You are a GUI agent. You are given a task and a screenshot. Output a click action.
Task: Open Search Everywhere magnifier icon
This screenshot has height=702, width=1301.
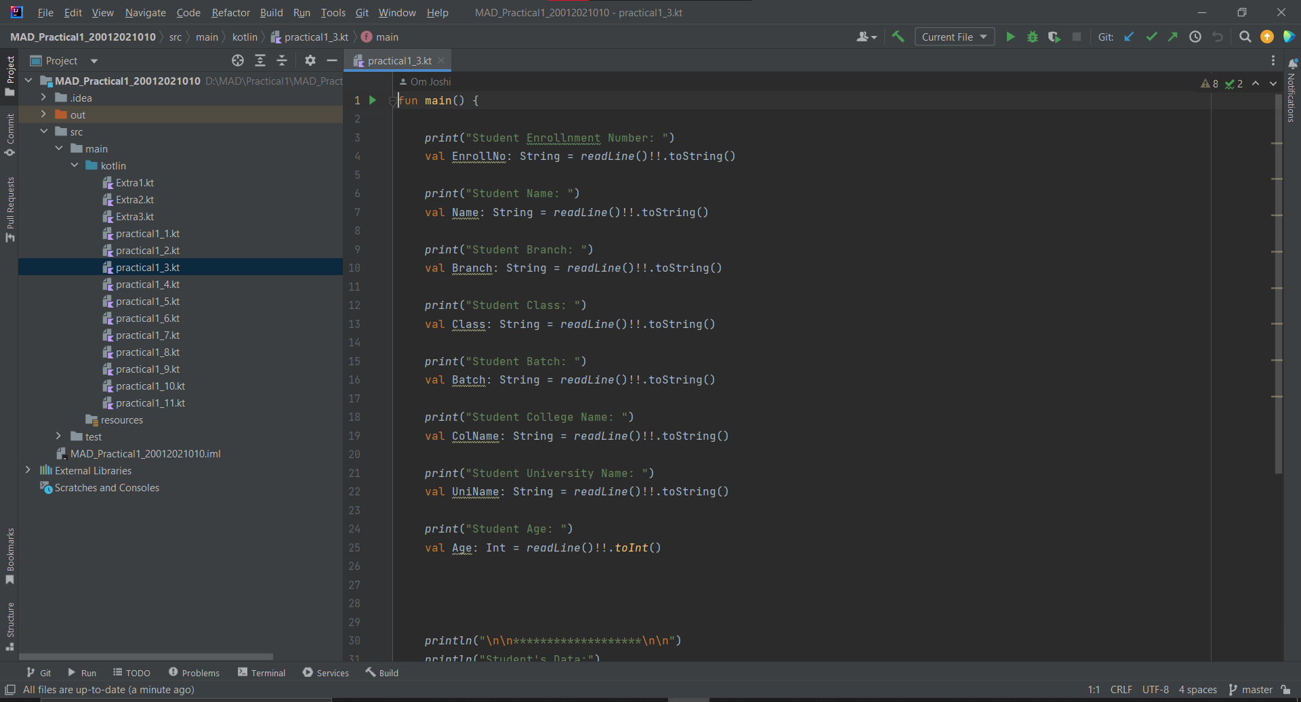click(1245, 37)
